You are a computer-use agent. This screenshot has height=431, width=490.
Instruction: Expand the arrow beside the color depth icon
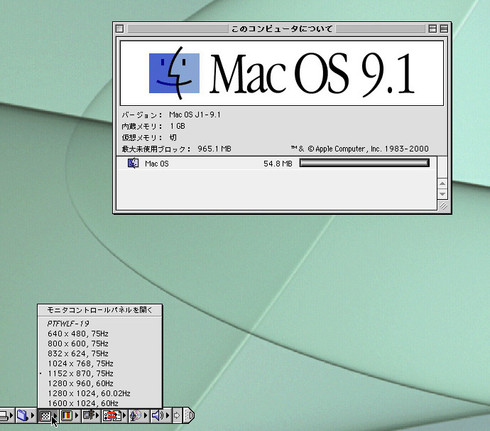coord(77,415)
